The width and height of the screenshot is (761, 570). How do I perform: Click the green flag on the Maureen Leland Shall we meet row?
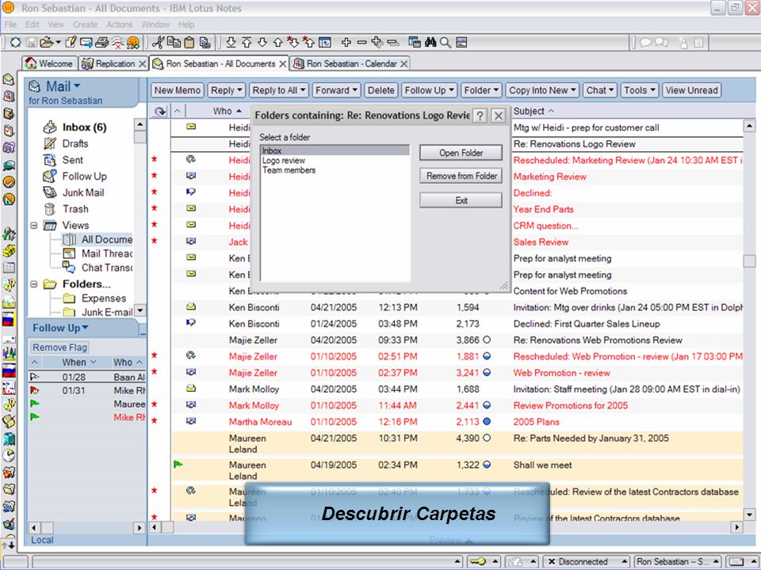[178, 465]
